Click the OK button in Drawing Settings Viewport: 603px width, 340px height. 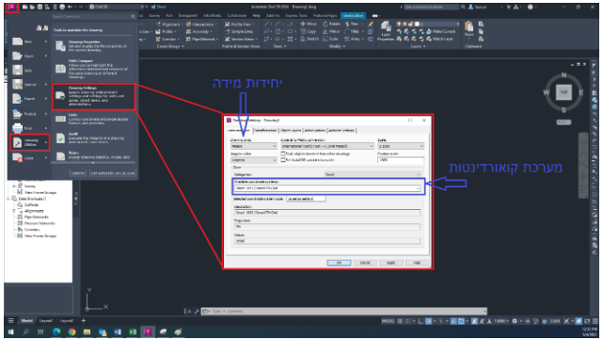(x=339, y=263)
